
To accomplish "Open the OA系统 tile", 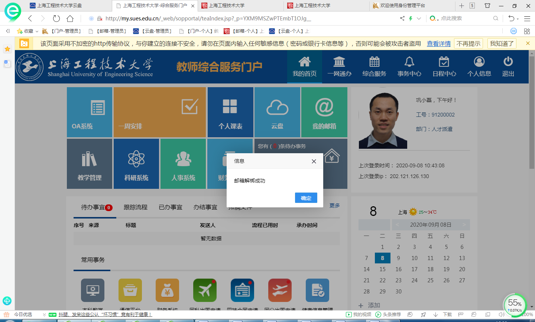I will (90, 112).
